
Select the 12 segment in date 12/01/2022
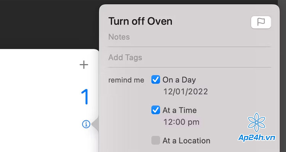(x=168, y=92)
